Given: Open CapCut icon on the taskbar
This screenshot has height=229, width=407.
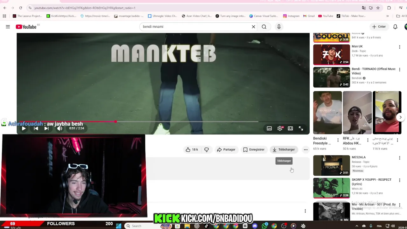Looking at the screenshot, I should [245, 226].
